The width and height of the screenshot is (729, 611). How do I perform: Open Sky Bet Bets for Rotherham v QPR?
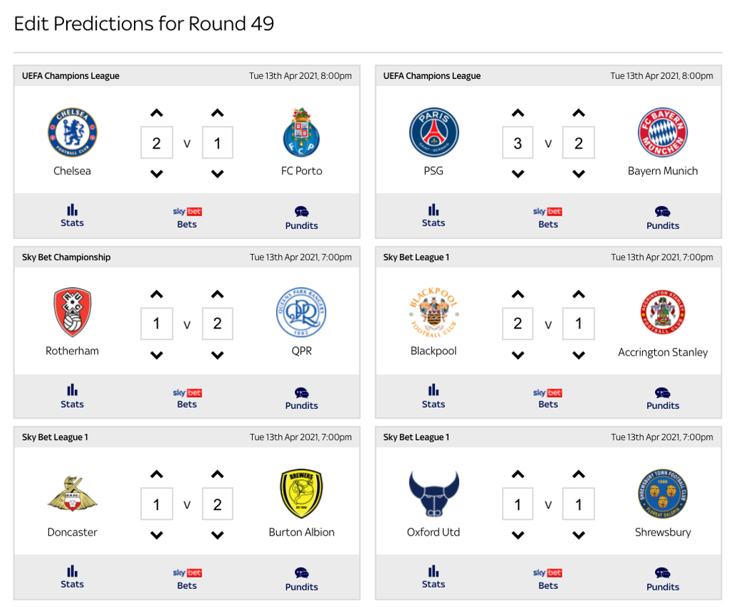click(187, 398)
